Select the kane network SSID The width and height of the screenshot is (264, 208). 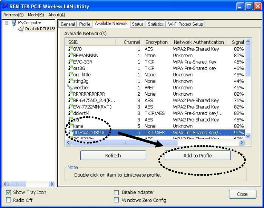(78, 126)
